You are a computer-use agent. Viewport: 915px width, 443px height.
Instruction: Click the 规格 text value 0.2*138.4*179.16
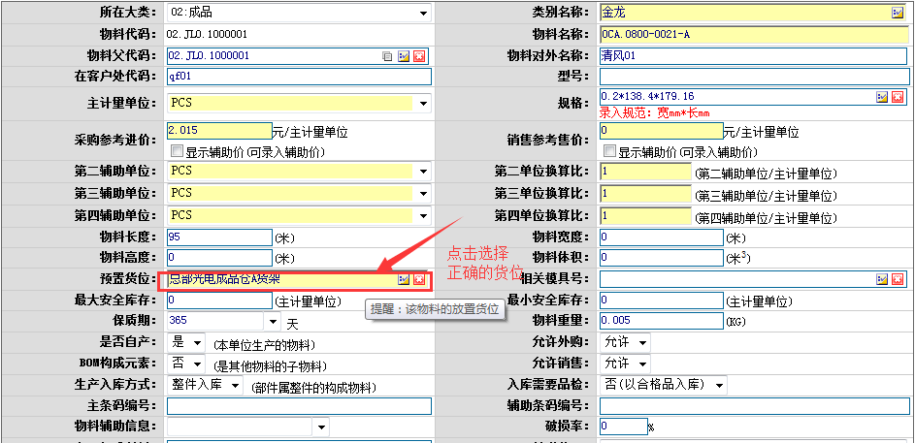(647, 96)
